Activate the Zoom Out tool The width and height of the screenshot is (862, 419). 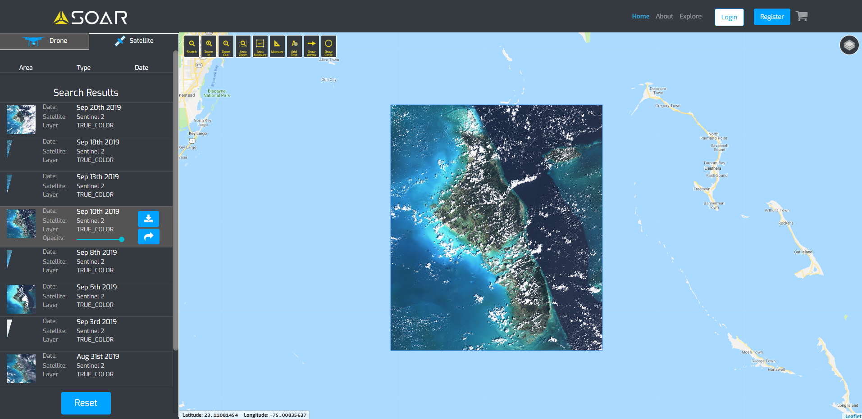click(x=226, y=46)
